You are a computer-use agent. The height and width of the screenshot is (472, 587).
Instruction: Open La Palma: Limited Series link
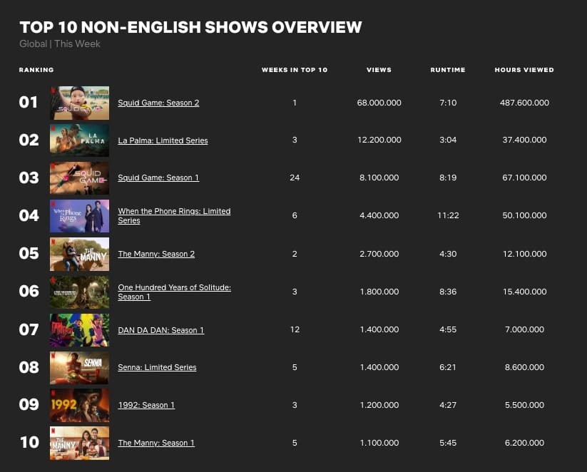(163, 140)
